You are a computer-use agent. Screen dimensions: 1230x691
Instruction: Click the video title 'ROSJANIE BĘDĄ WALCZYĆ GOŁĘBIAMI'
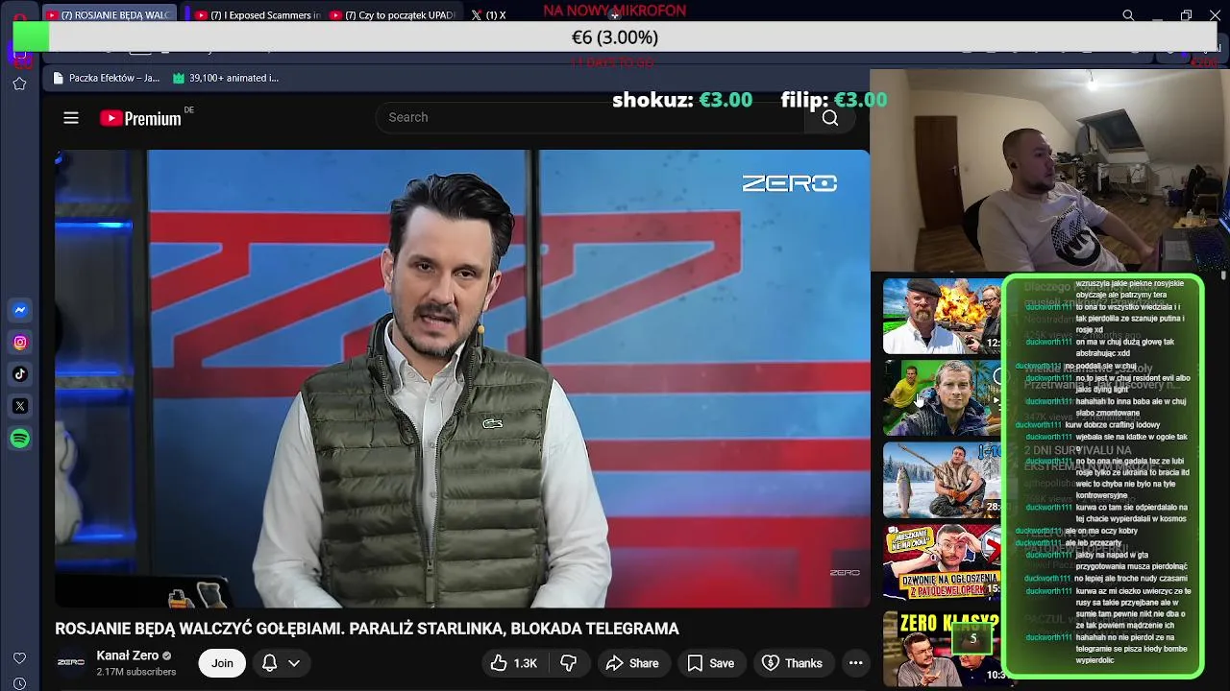point(367,629)
